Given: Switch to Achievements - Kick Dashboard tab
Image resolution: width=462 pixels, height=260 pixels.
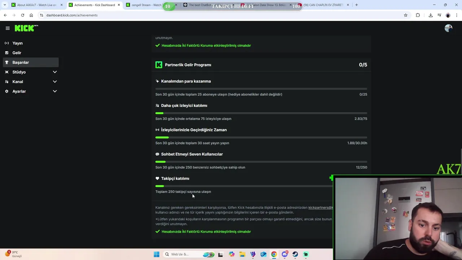Looking at the screenshot, I should [95, 5].
